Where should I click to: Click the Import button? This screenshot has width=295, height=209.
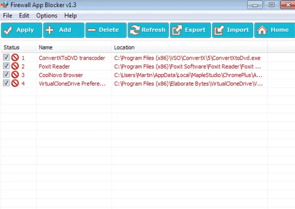233,30
